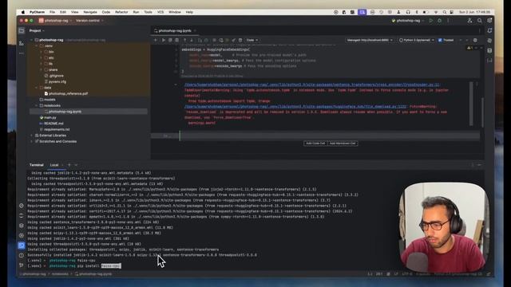The image size is (511, 287).
Task: Select the photoshop-rag.ipynb editor tab
Action: coord(175,30)
